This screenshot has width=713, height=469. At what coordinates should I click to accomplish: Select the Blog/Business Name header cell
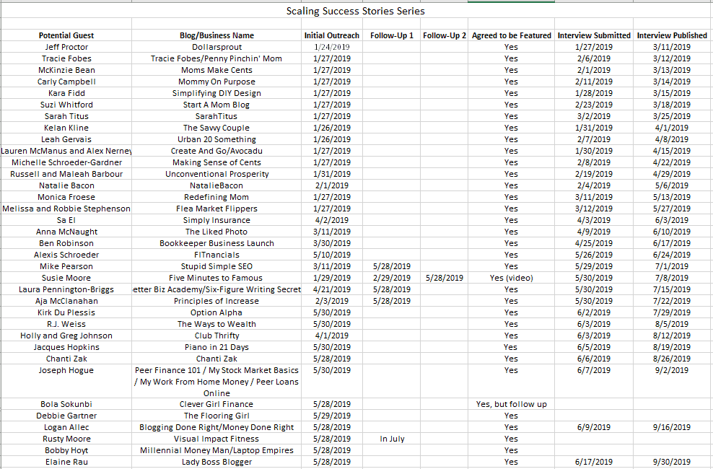[x=216, y=35]
